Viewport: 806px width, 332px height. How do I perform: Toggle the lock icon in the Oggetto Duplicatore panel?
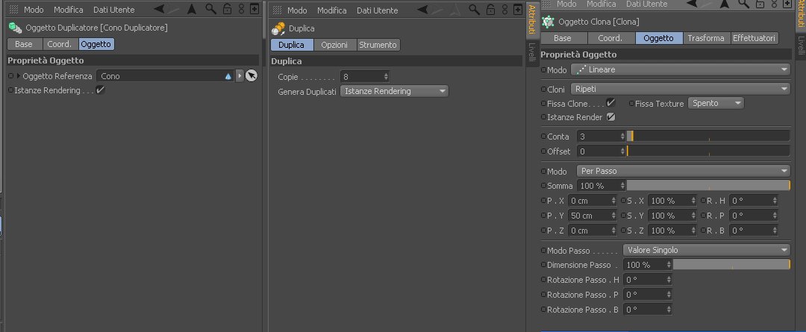[227, 9]
